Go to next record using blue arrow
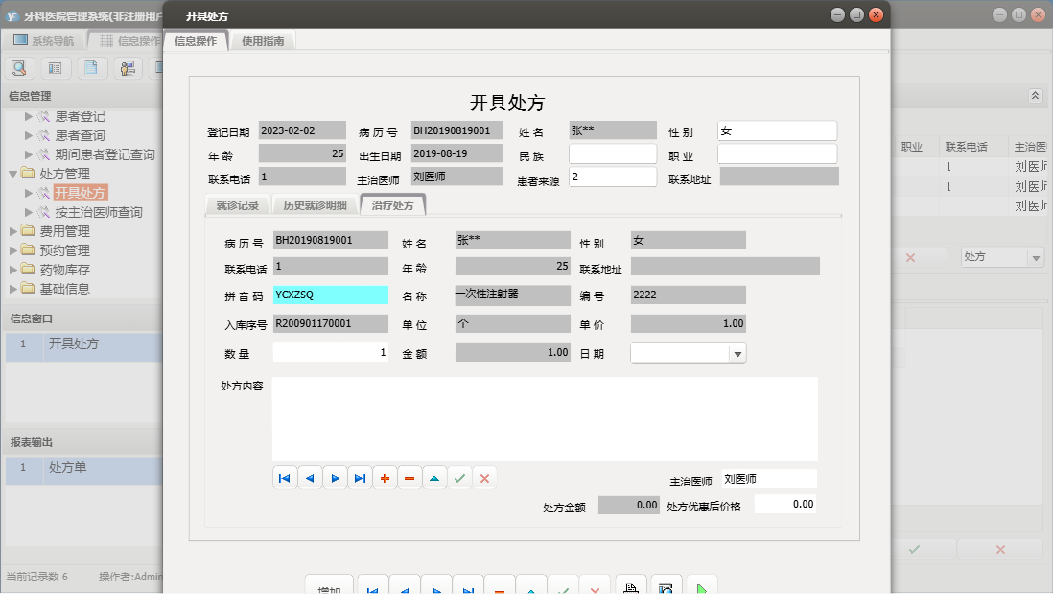The width and height of the screenshot is (1053, 614). (334, 477)
